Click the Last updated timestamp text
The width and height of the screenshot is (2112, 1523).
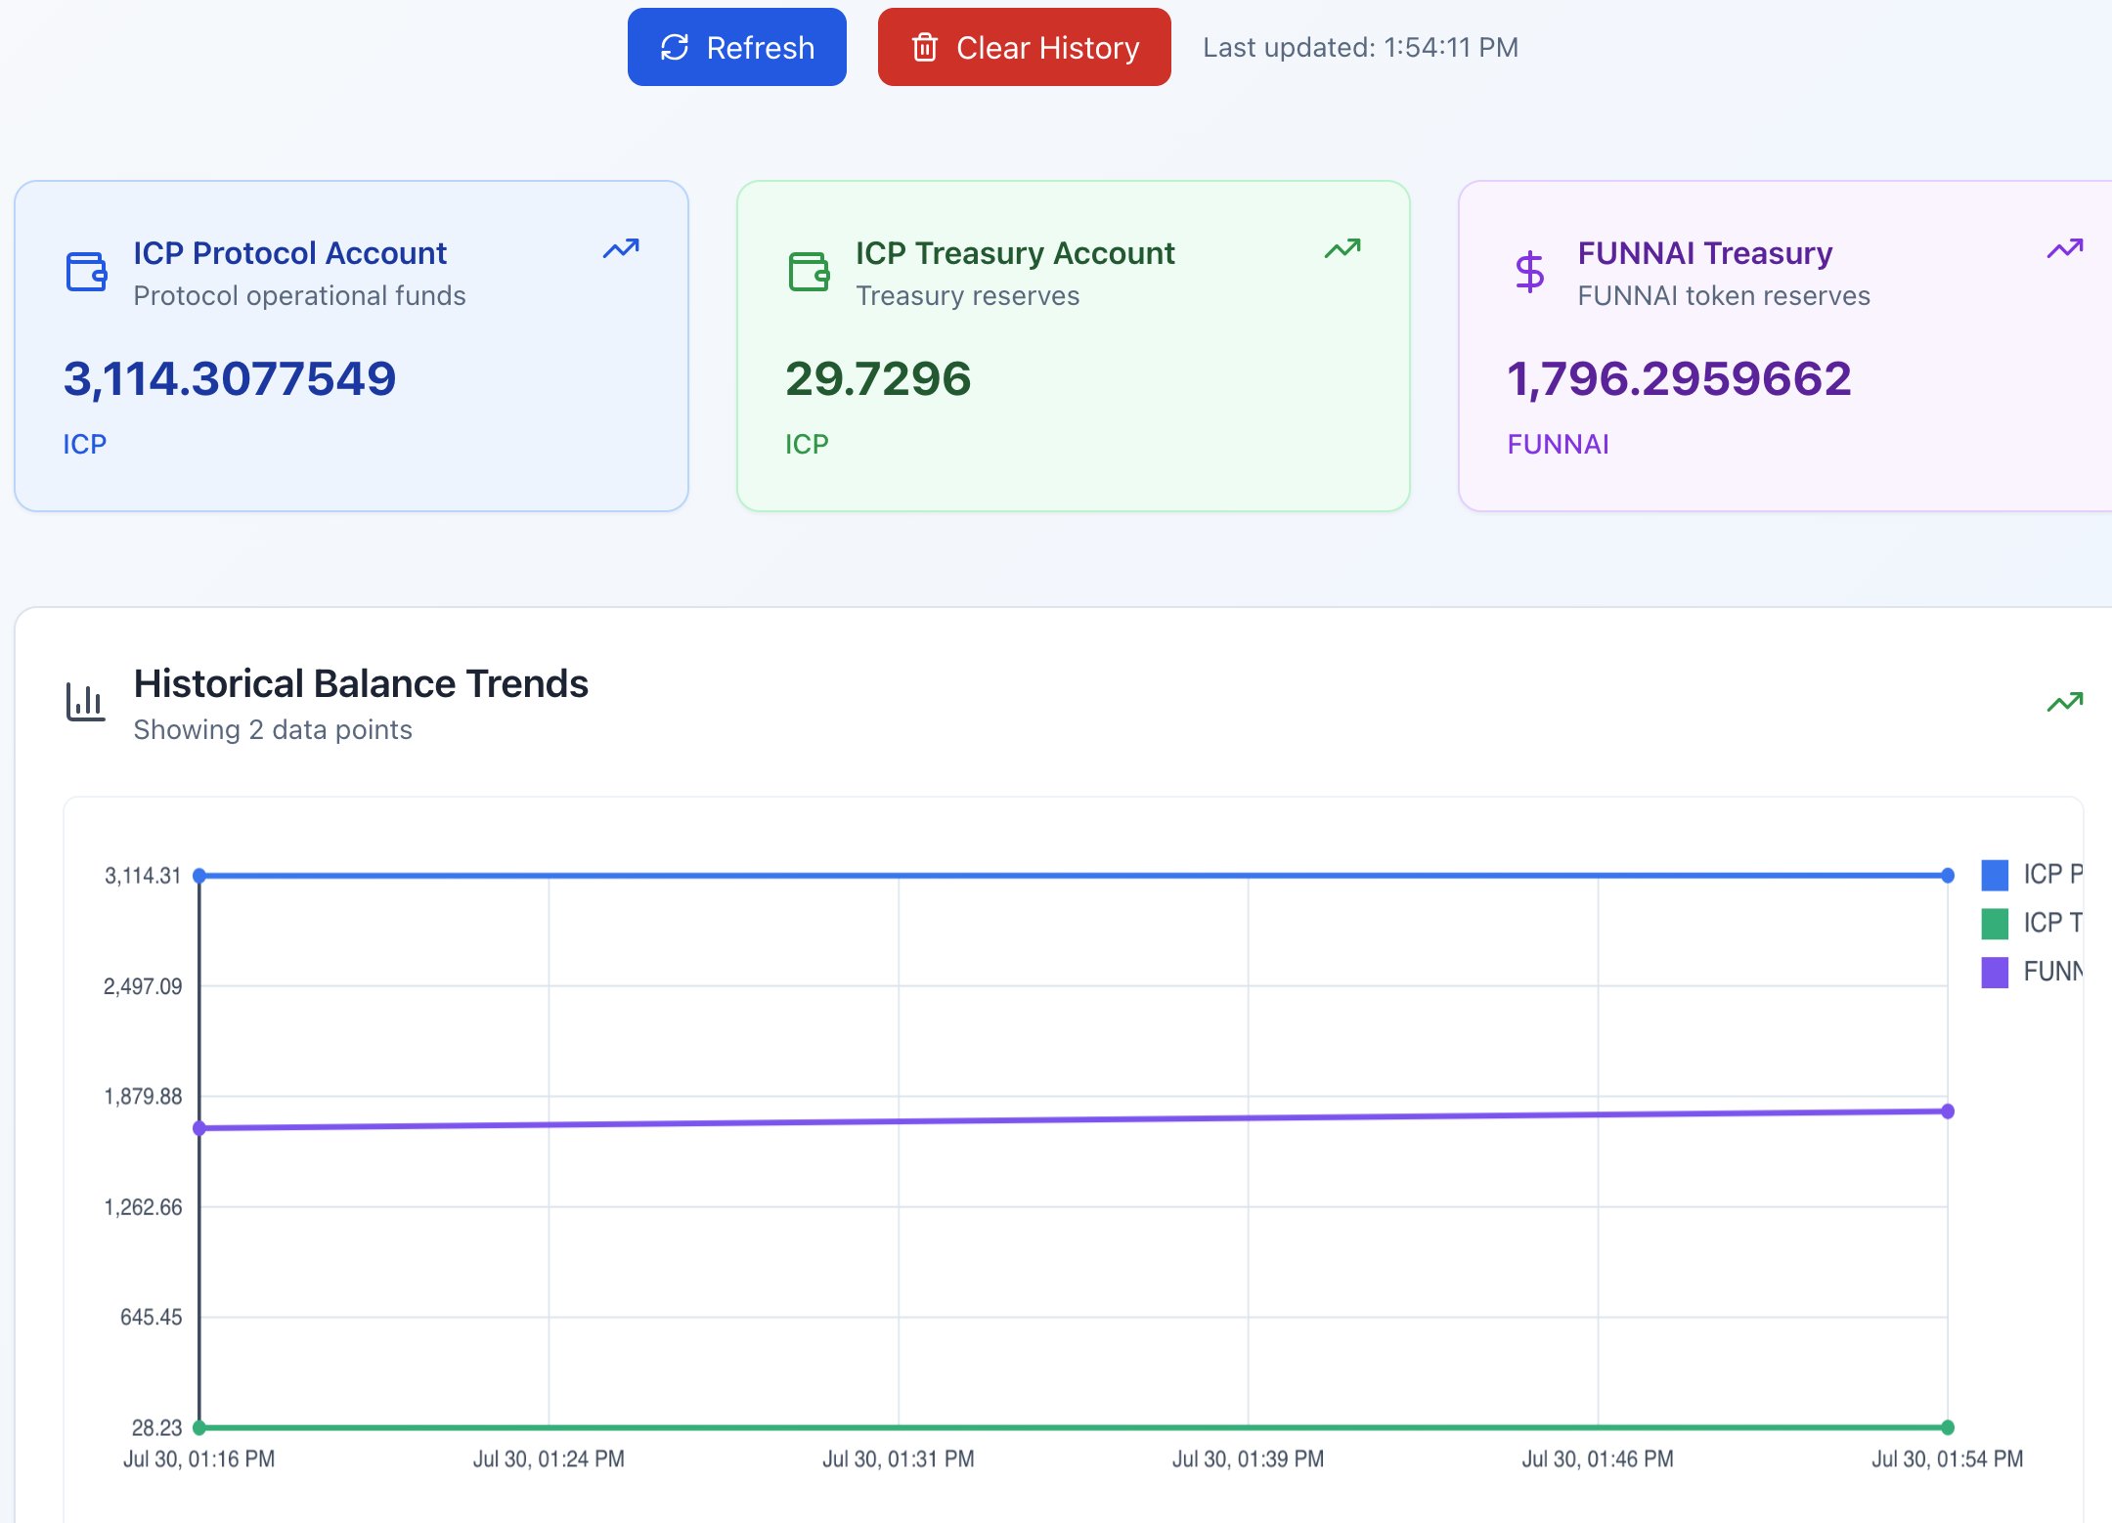[x=1360, y=47]
